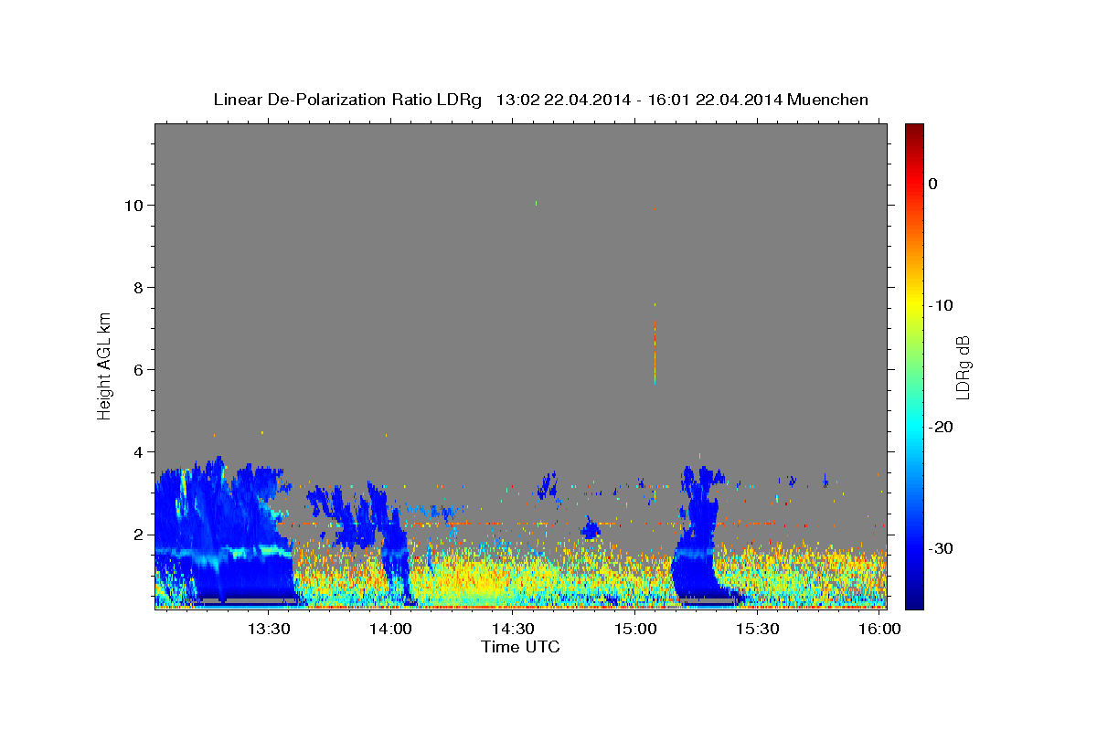
Task: Click the 13:30 time tick label
Action: (270, 630)
